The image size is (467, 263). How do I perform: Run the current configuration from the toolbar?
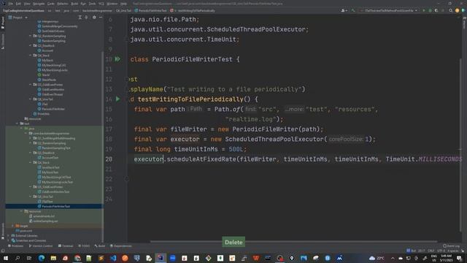click(x=424, y=10)
